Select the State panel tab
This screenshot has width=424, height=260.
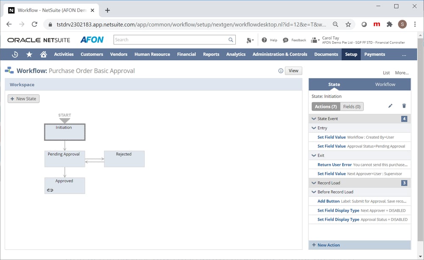[334, 84]
